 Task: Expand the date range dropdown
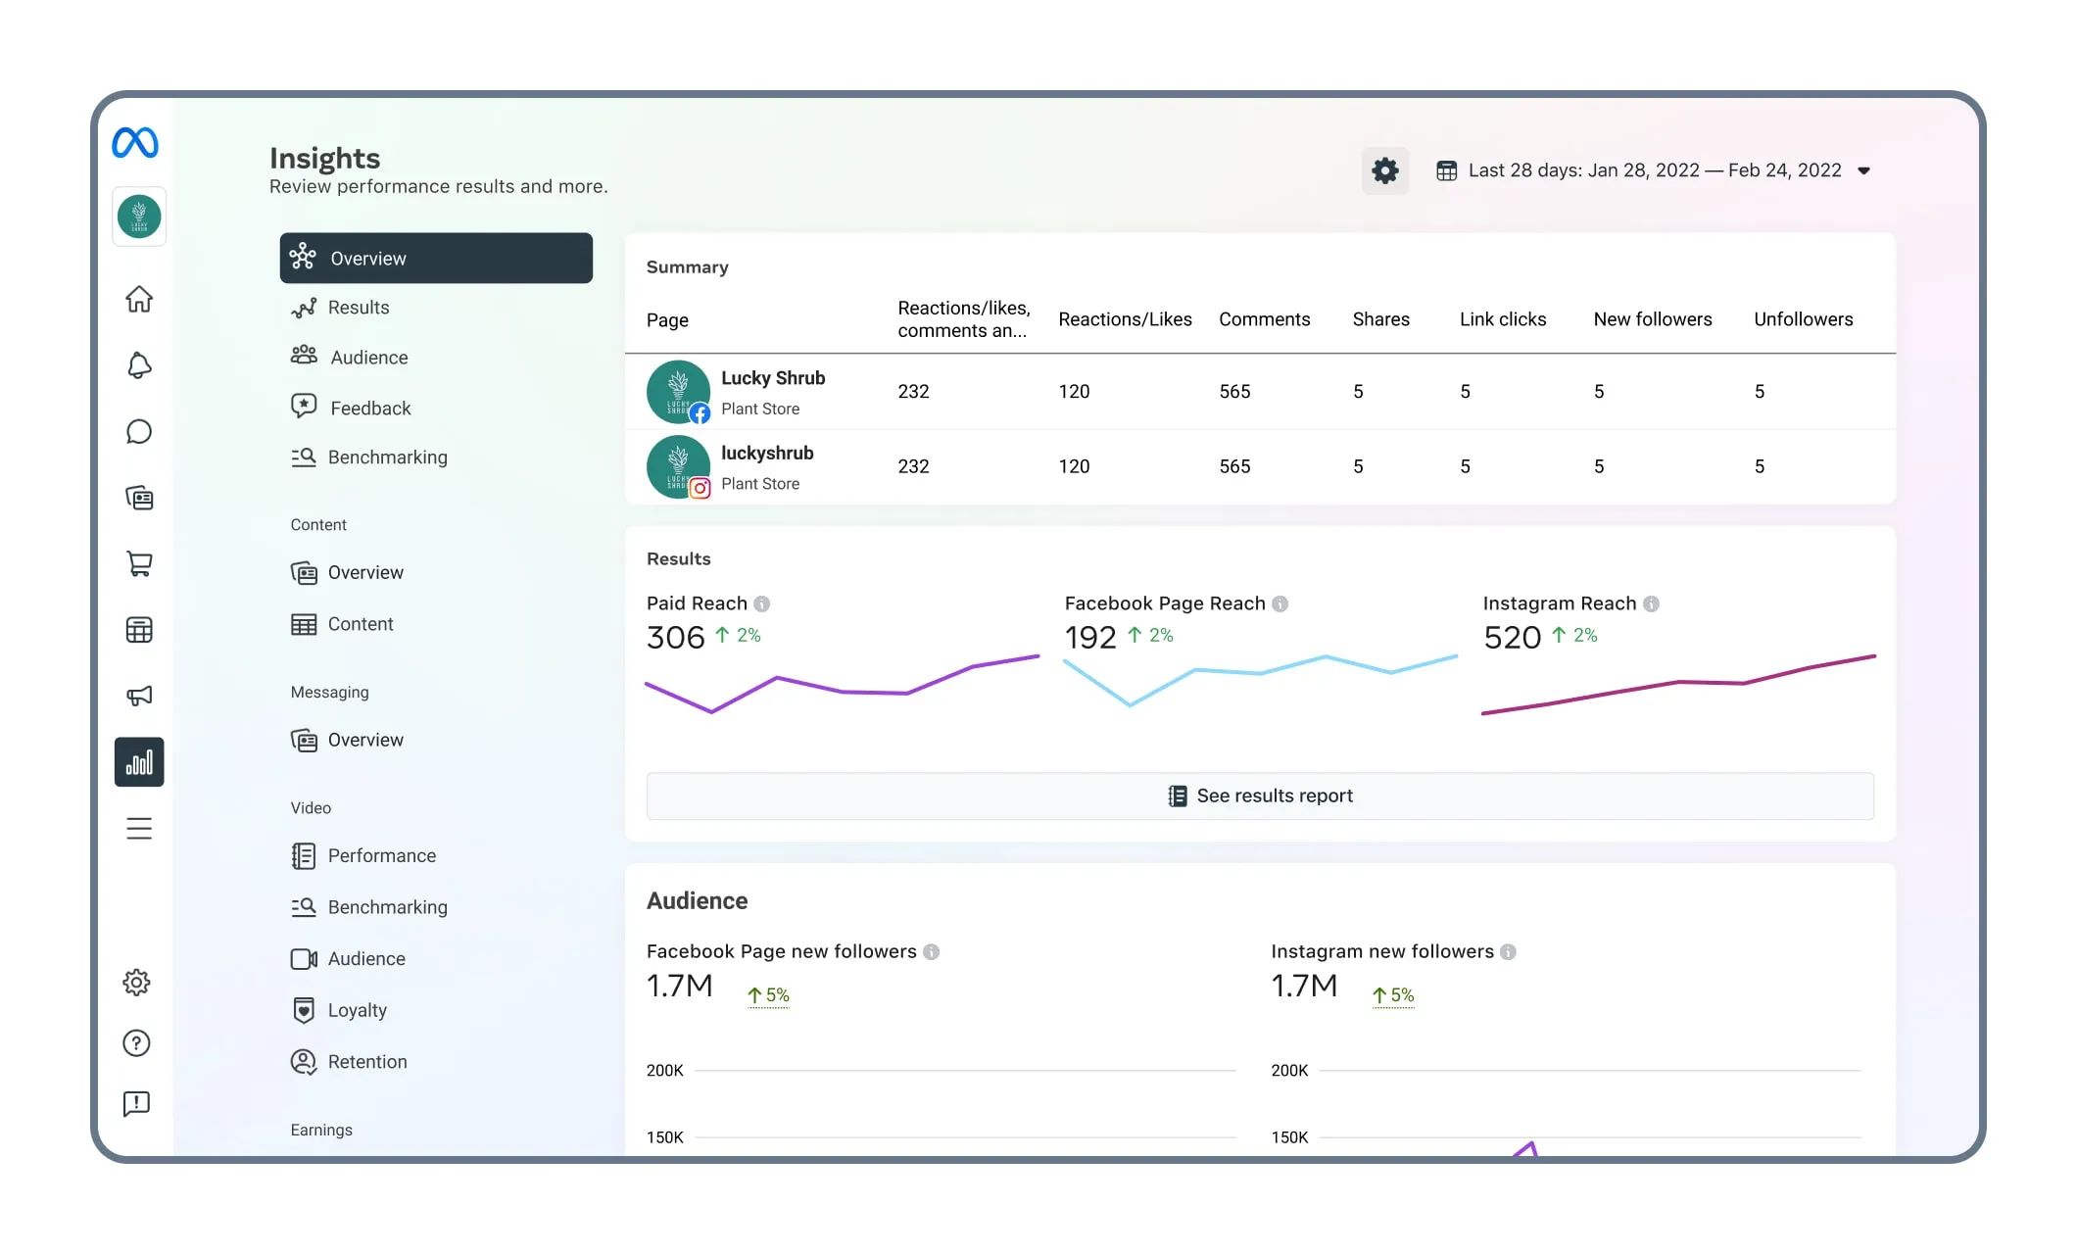click(x=1866, y=169)
